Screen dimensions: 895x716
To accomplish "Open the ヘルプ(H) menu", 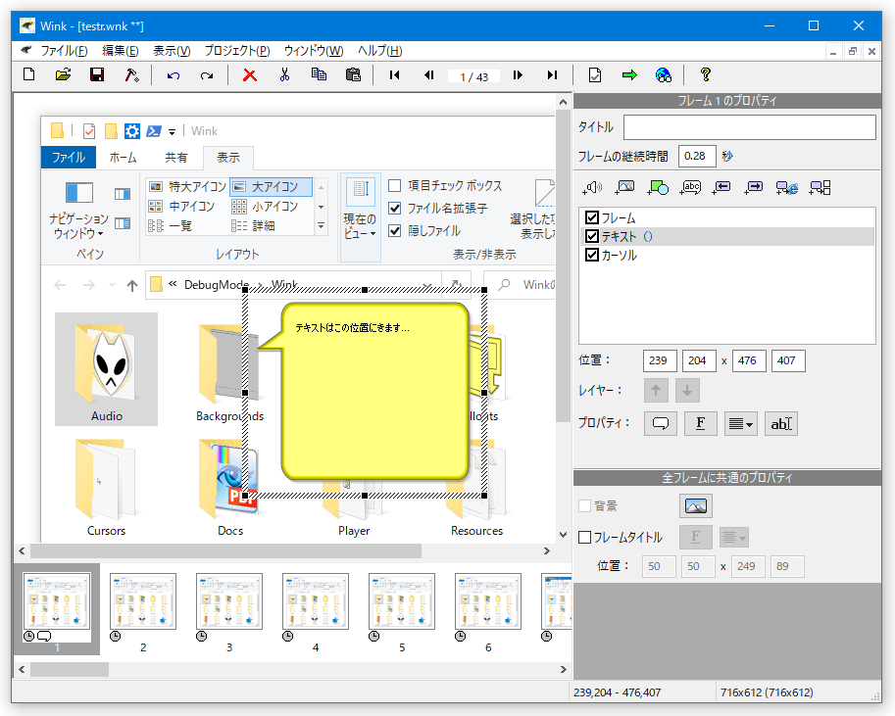I will [380, 51].
